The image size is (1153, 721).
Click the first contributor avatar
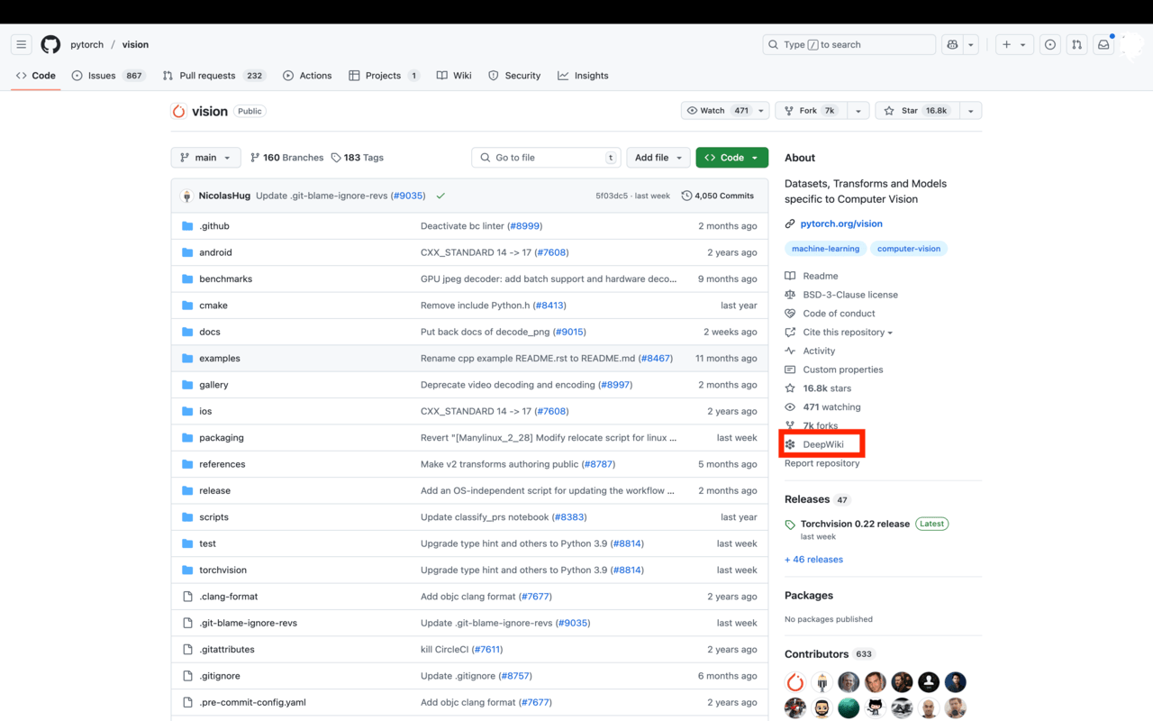click(x=795, y=682)
